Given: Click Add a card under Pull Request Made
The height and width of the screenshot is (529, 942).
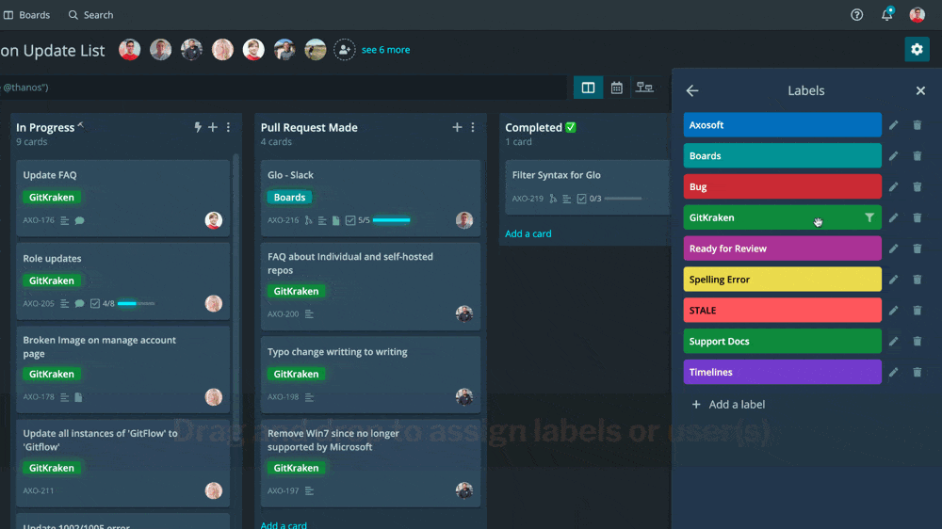Looking at the screenshot, I should click(x=284, y=525).
